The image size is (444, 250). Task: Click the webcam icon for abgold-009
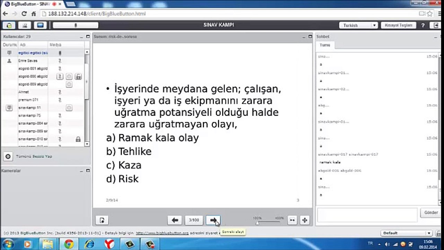69,84
